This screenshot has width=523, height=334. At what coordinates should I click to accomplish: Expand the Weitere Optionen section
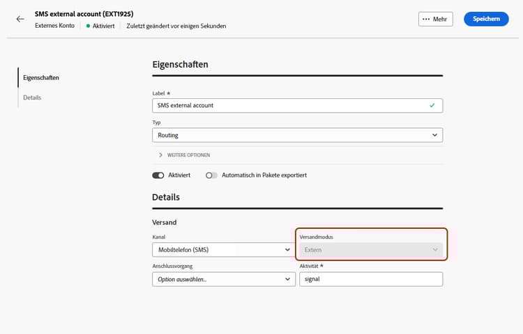coord(188,154)
